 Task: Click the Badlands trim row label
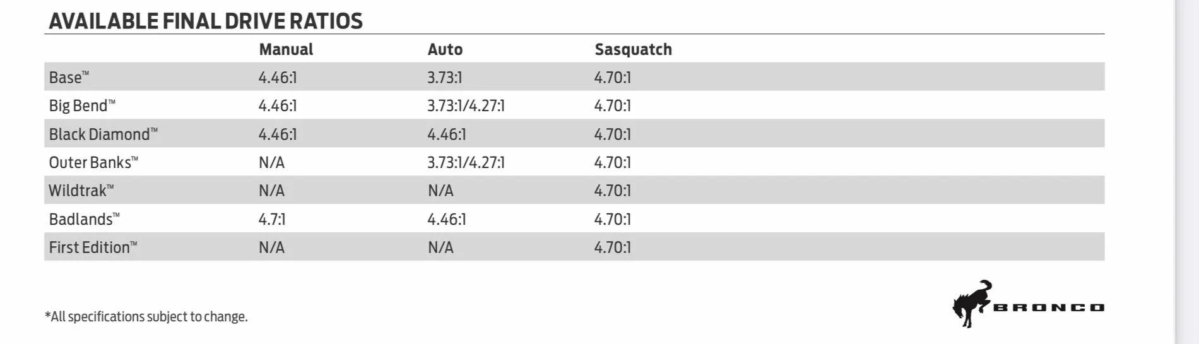(x=84, y=219)
